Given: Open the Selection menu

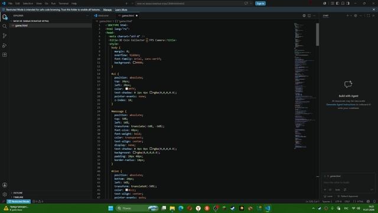Looking at the screenshot, I should coord(28,4).
